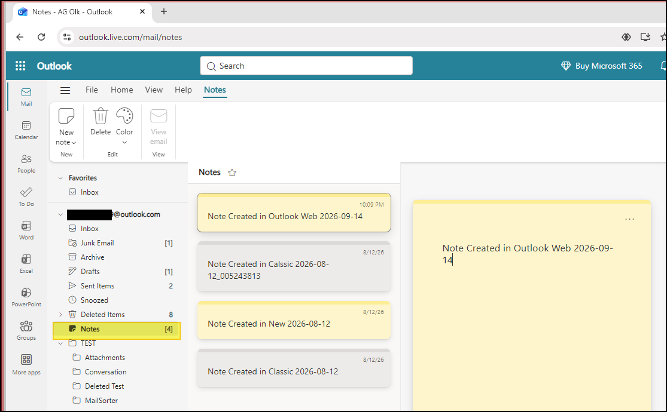The height and width of the screenshot is (412, 667).
Task: Click the open note's text body
Action: 528,254
